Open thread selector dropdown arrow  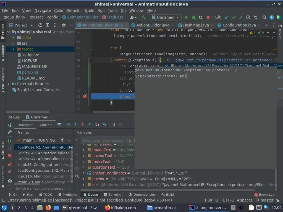click(69, 140)
